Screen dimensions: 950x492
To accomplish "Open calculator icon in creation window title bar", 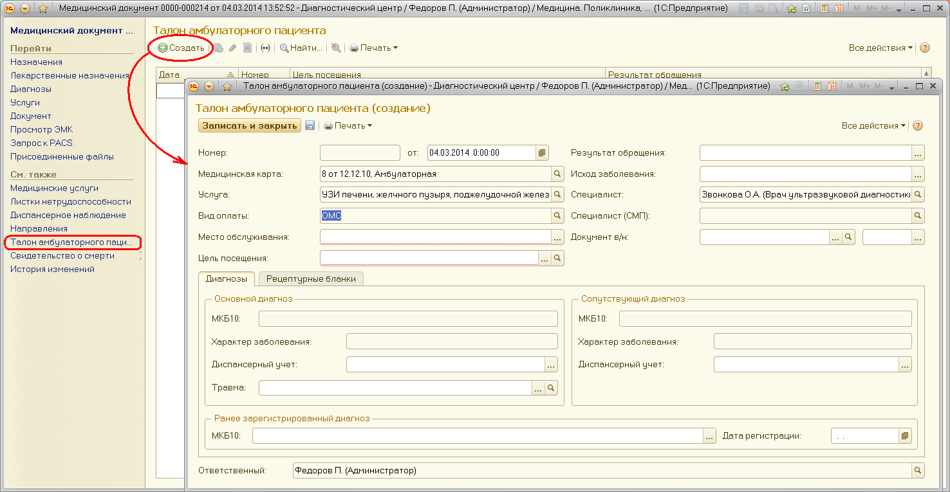I will 817,86.
